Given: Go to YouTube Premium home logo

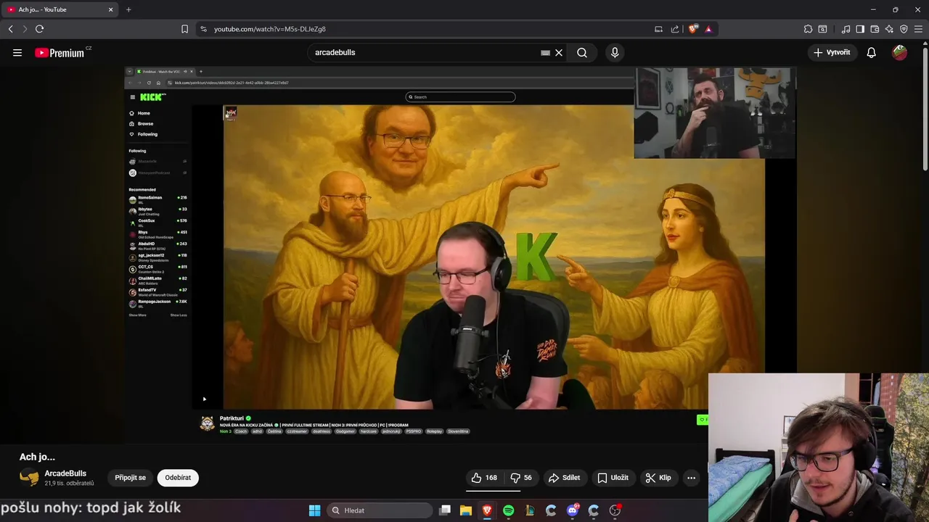Looking at the screenshot, I should click(60, 53).
